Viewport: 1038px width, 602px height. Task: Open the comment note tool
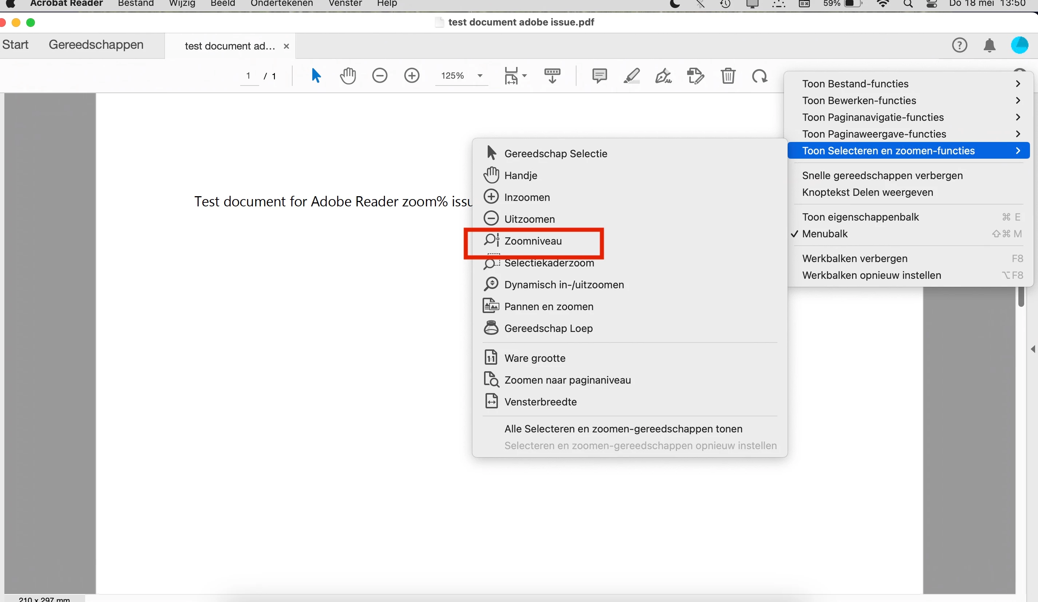pos(599,76)
